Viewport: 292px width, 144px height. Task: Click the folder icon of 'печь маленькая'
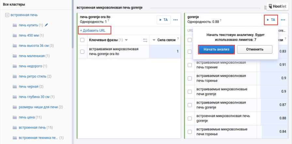[15, 56]
